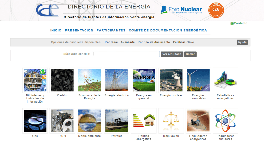Click the I+D+i text label

pos(62,136)
